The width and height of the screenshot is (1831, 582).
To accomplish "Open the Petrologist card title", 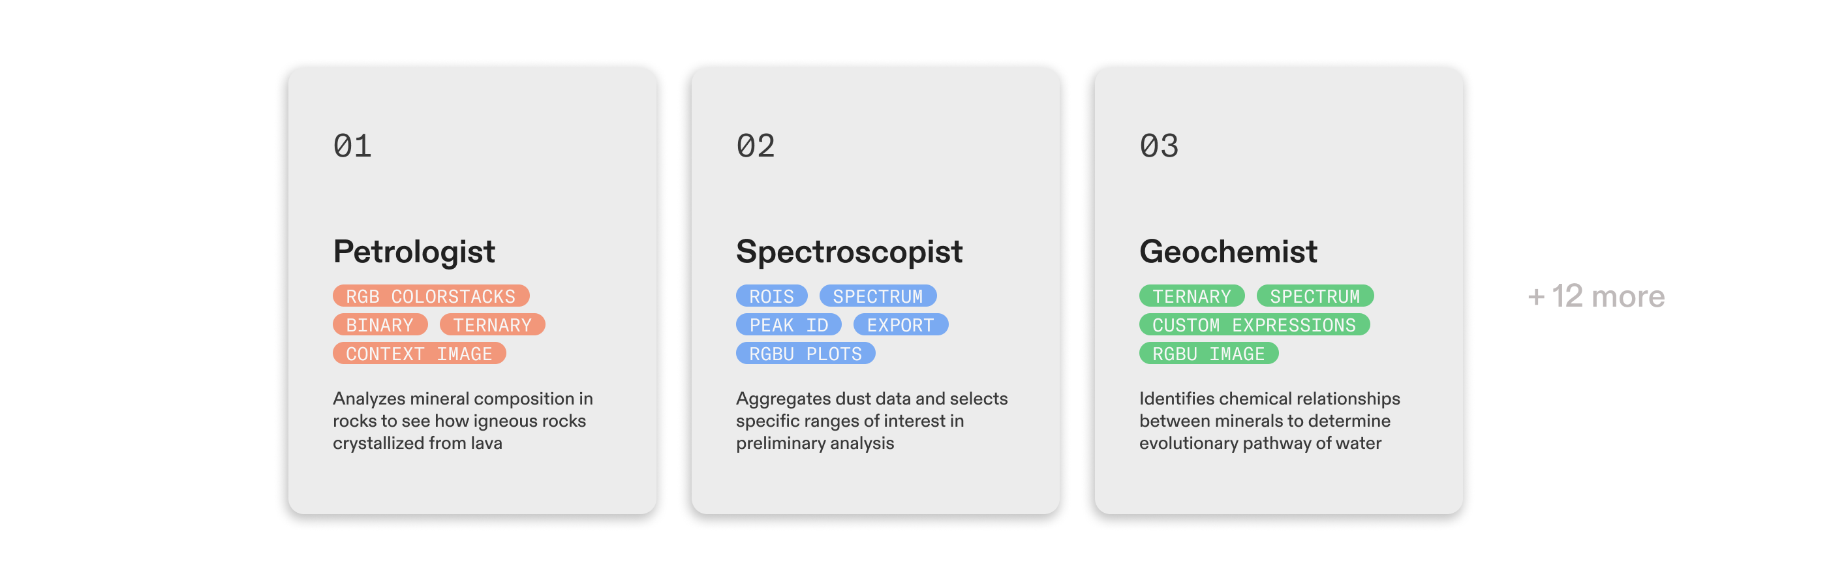I will click(414, 252).
